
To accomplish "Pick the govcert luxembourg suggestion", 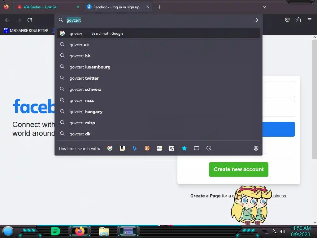I will 158,67.
